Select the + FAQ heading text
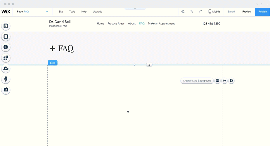Image resolution: width=270 pixels, height=146 pixels. coord(61,48)
